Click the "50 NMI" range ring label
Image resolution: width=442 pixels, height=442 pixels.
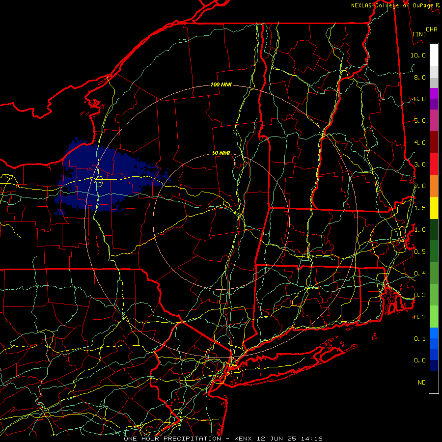pyautogui.click(x=221, y=153)
